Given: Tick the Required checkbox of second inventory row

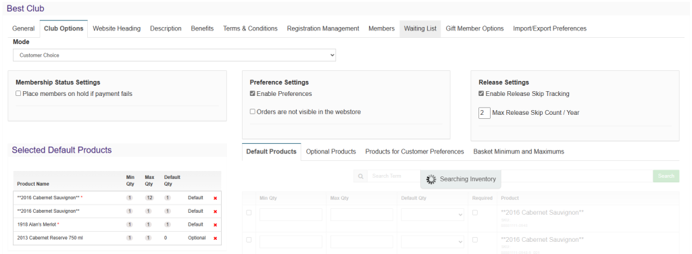Looking at the screenshot, I should pos(475,240).
